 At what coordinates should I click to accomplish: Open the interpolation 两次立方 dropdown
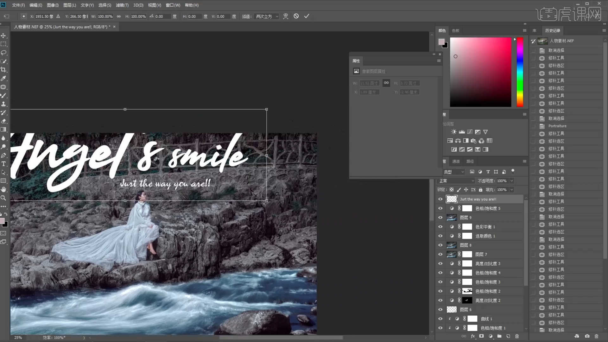[267, 16]
